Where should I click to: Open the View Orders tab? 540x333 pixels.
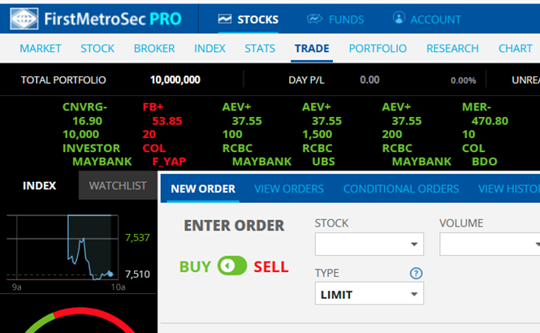(x=289, y=188)
